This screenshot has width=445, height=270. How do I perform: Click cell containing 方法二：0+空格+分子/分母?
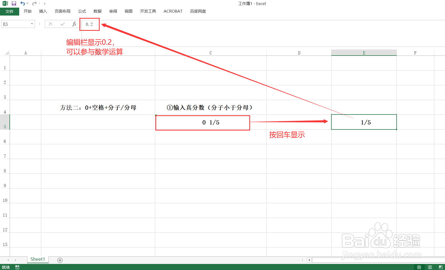point(98,107)
